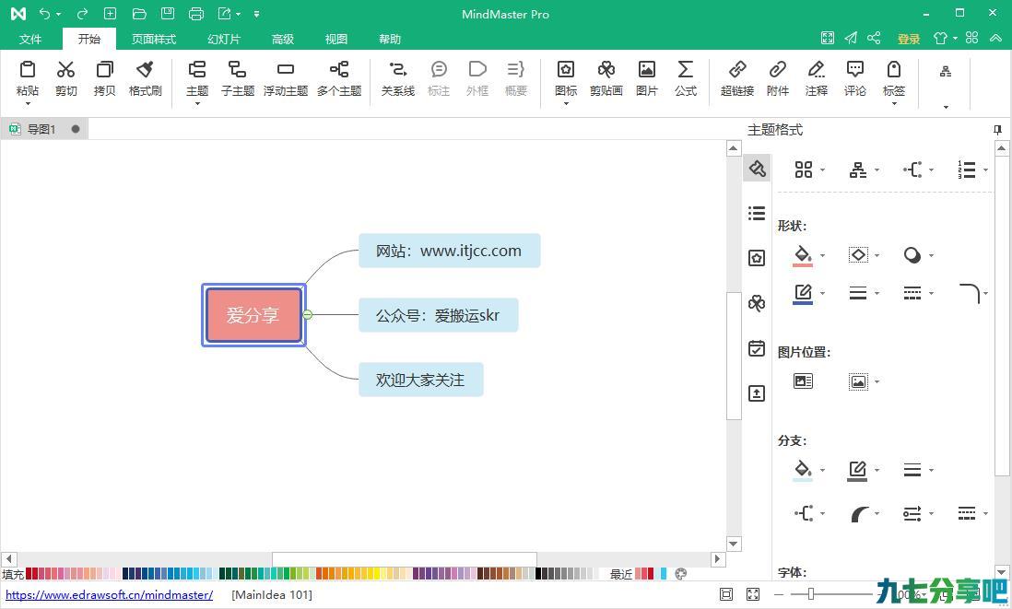
Task: Click the Cut (剪切) scissors icon
Action: point(65,70)
